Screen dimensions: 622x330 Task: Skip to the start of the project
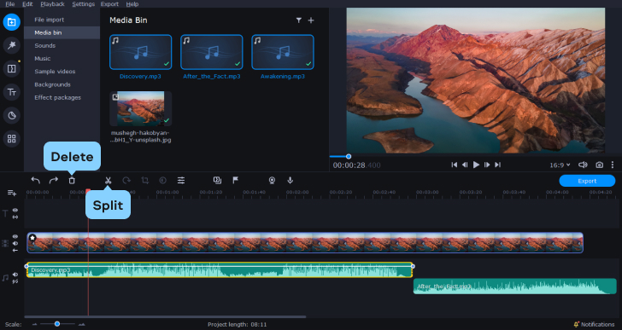[455, 165]
